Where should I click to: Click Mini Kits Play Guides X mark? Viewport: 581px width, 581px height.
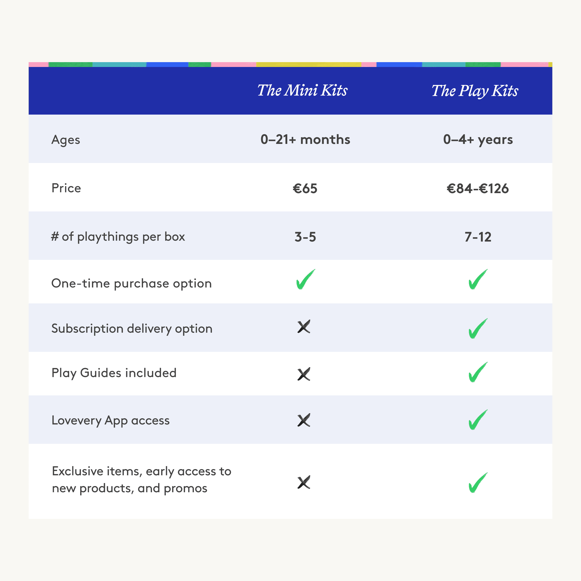304,374
